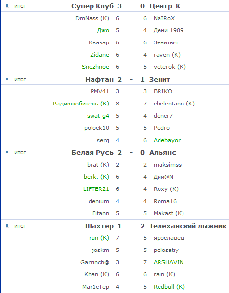Click on player Adebayor of Зенит
This screenshot has height=293, width=229.
point(167,140)
